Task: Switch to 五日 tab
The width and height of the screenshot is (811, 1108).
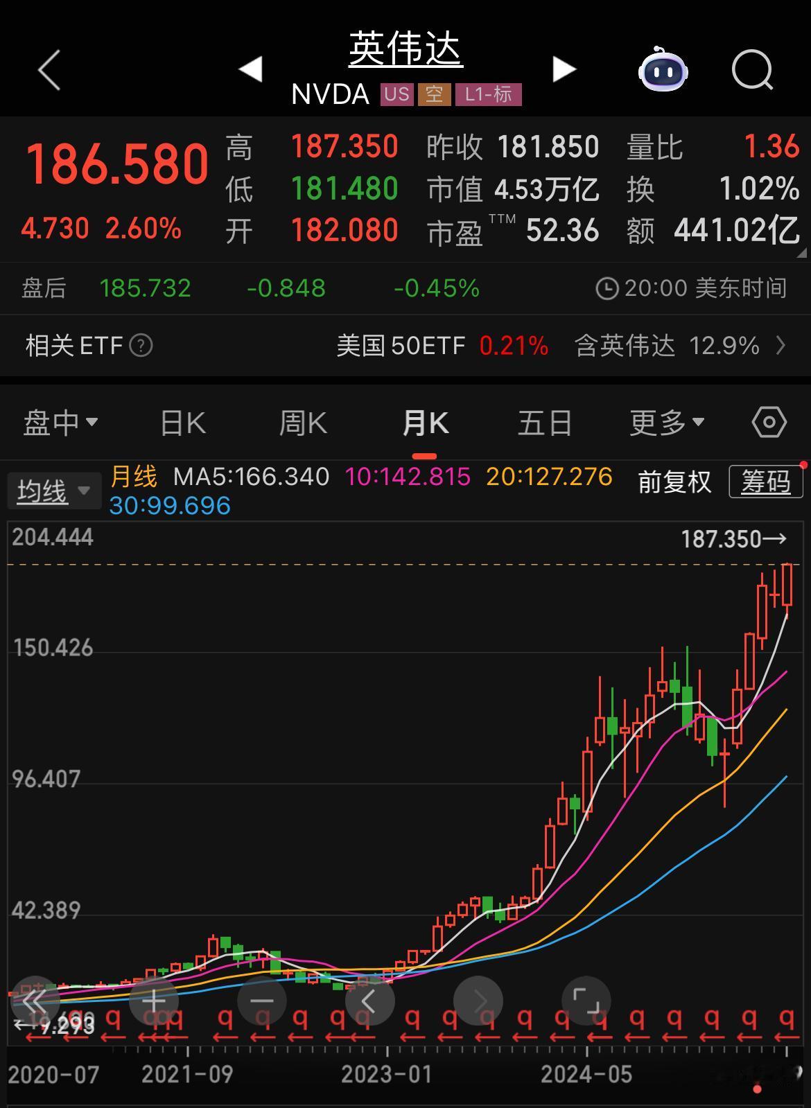Action: coord(545,422)
